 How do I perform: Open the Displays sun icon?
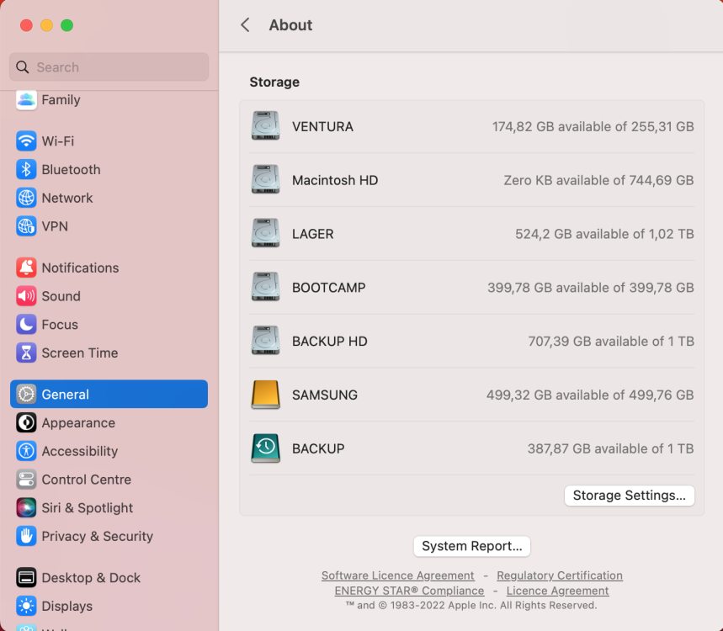click(26, 606)
